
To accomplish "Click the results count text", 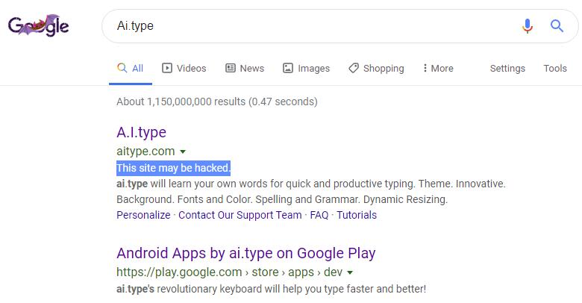I will pyautogui.click(x=217, y=101).
